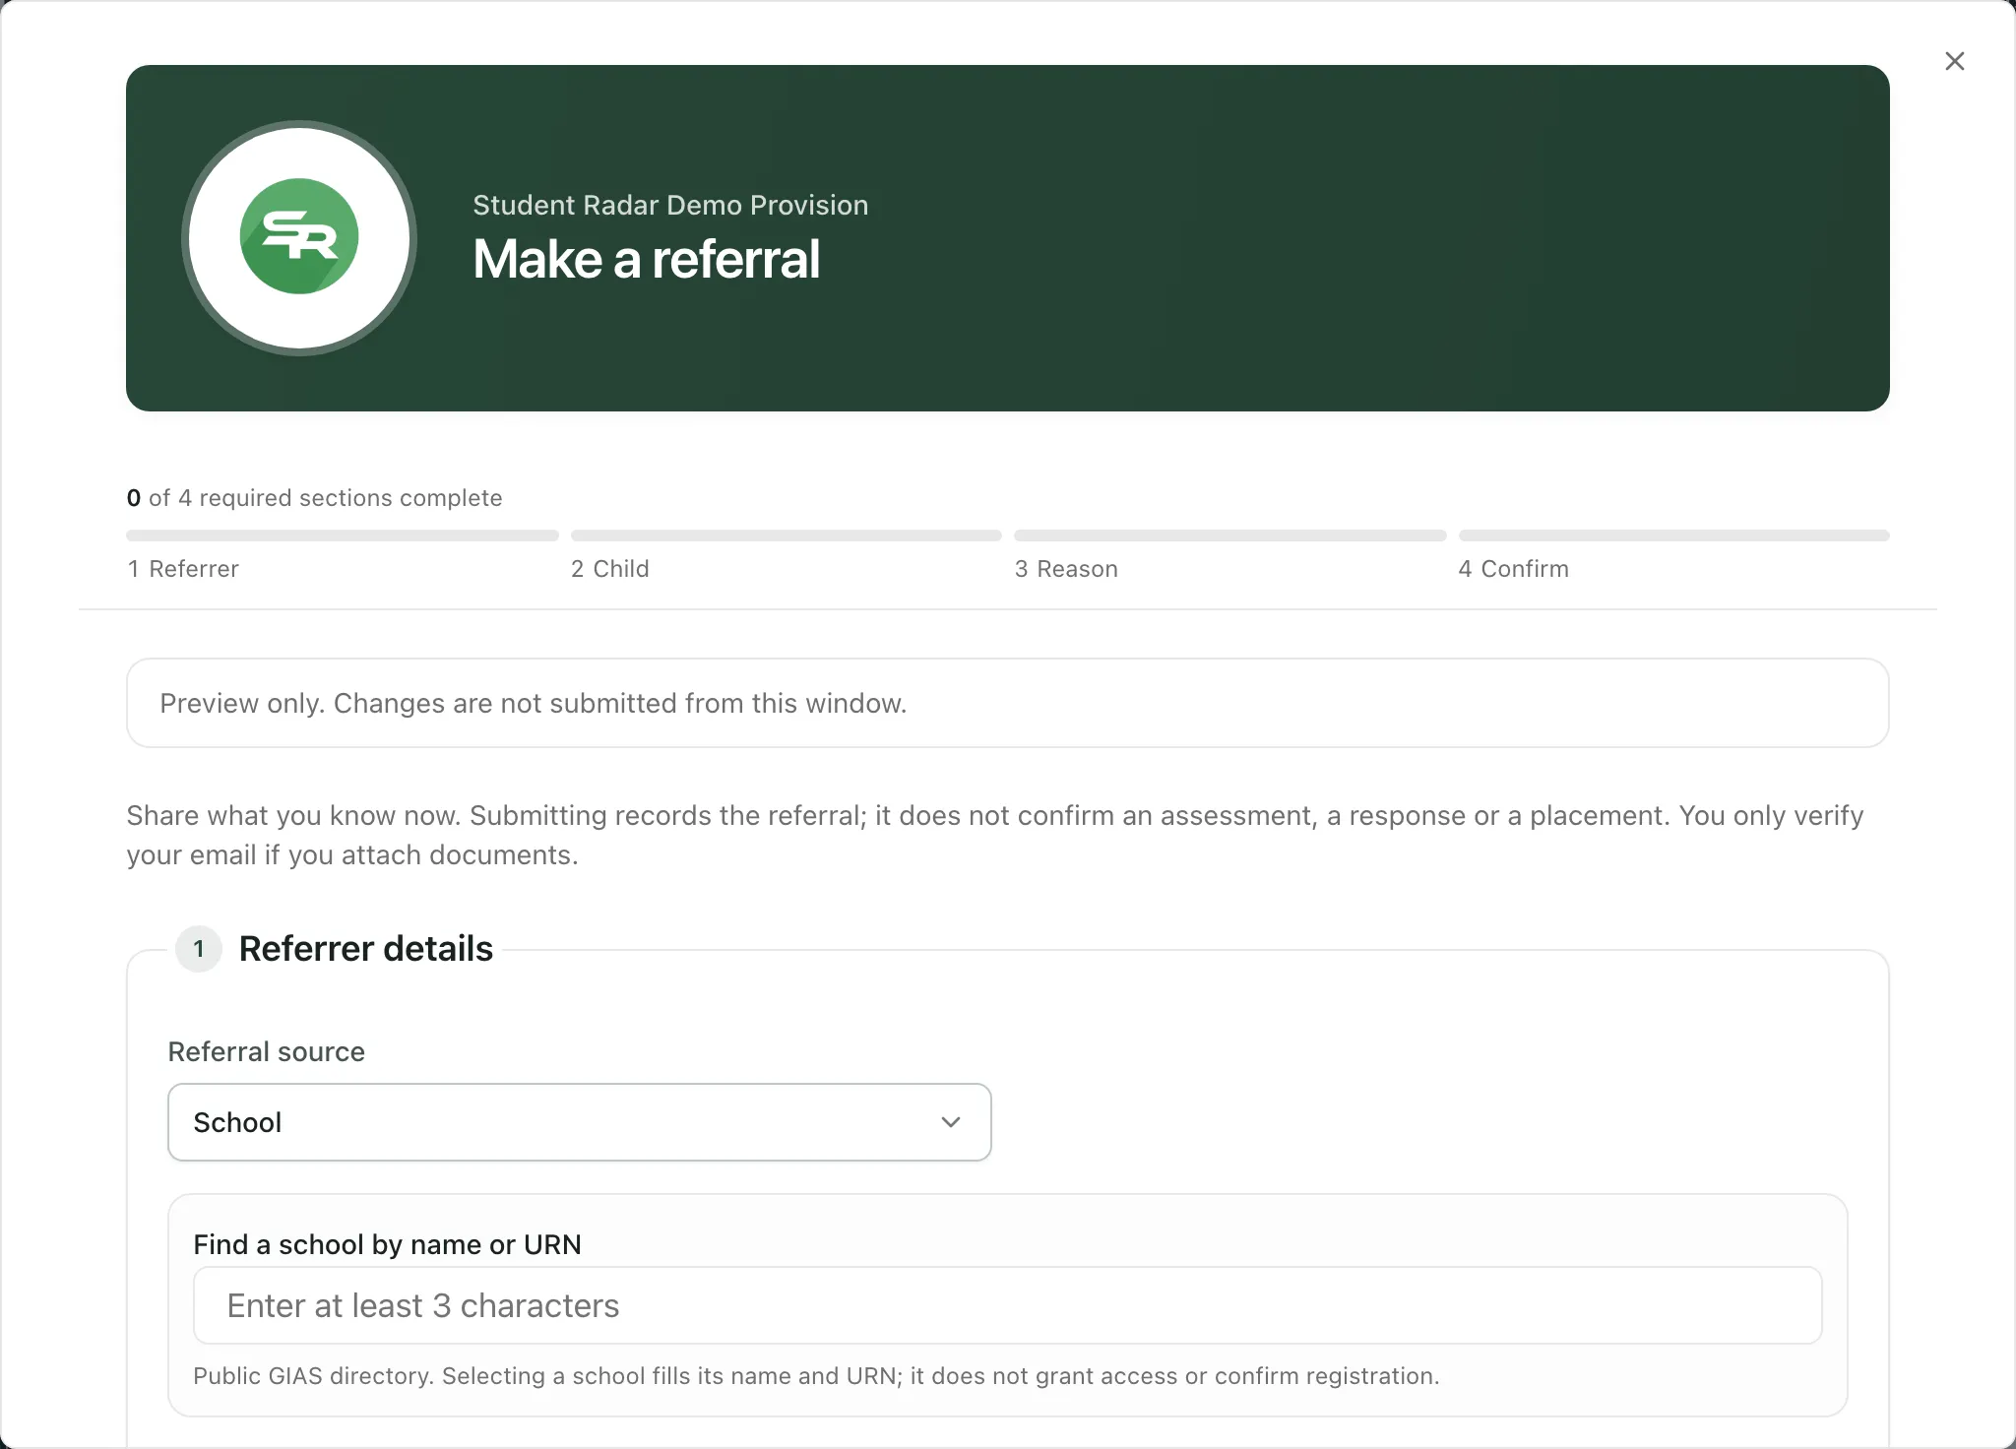The width and height of the screenshot is (2016, 1449).
Task: Click the chevron in School dropdown
Action: 950,1122
